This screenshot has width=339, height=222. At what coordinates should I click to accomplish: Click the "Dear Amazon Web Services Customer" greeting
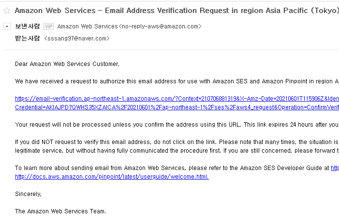[x=67, y=64]
